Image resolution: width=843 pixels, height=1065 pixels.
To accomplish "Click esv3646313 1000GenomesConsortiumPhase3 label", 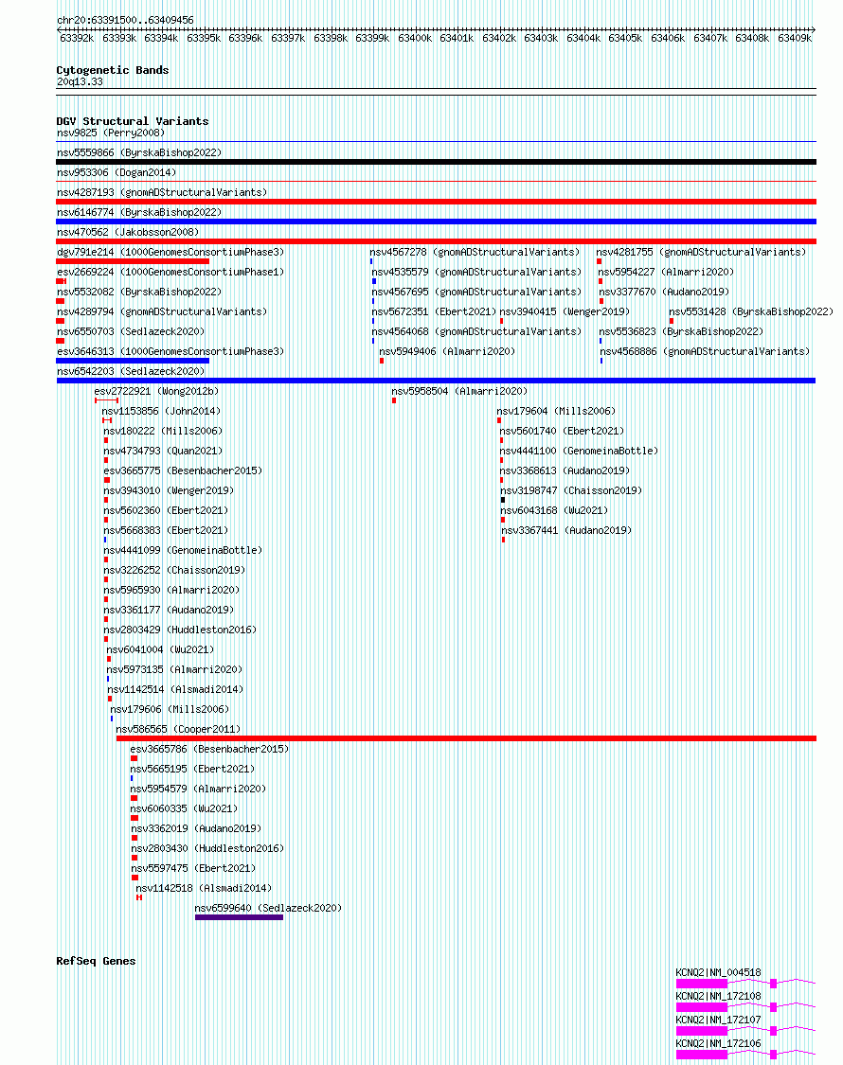I will point(170,351).
